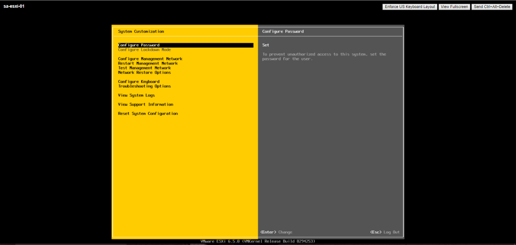Click the sa-esxi-01 console title
Image resolution: width=516 pixels, height=245 pixels.
14,6
